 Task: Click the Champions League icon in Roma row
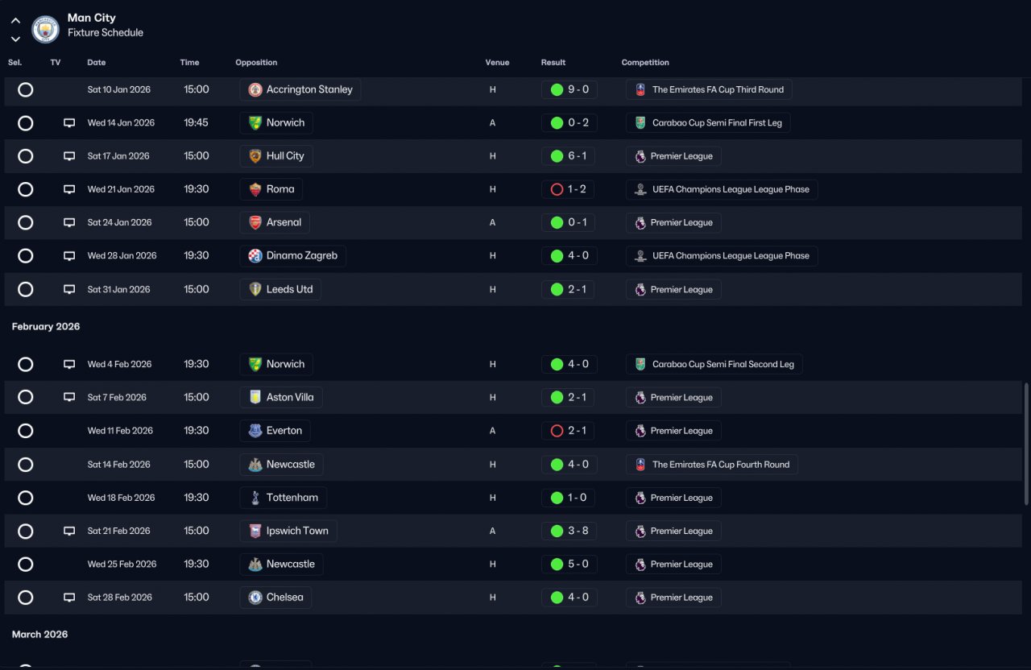(x=640, y=189)
